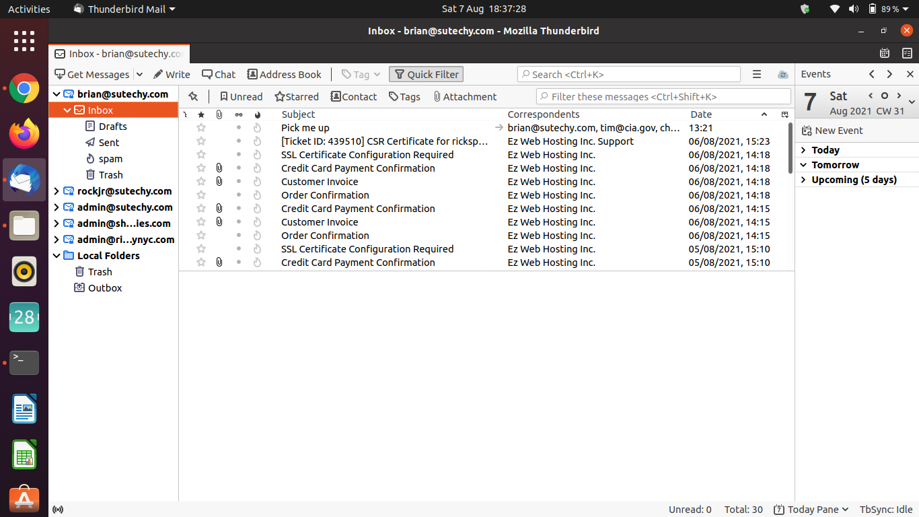Open the Today Pane menu in status bar

[x=811, y=510]
